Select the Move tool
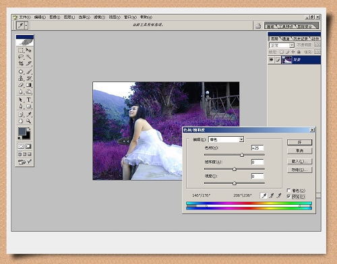The image size is (337, 264). click(28, 51)
